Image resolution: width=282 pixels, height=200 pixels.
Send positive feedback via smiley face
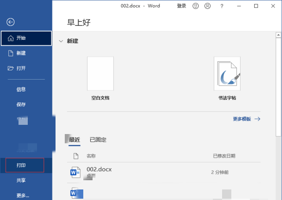click(x=196, y=6)
